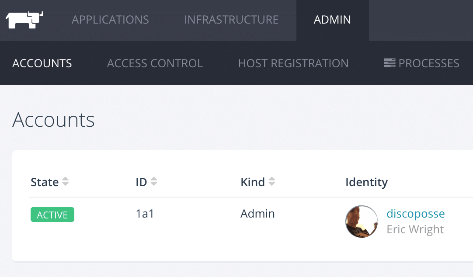Open the Applications menu

tap(110, 20)
